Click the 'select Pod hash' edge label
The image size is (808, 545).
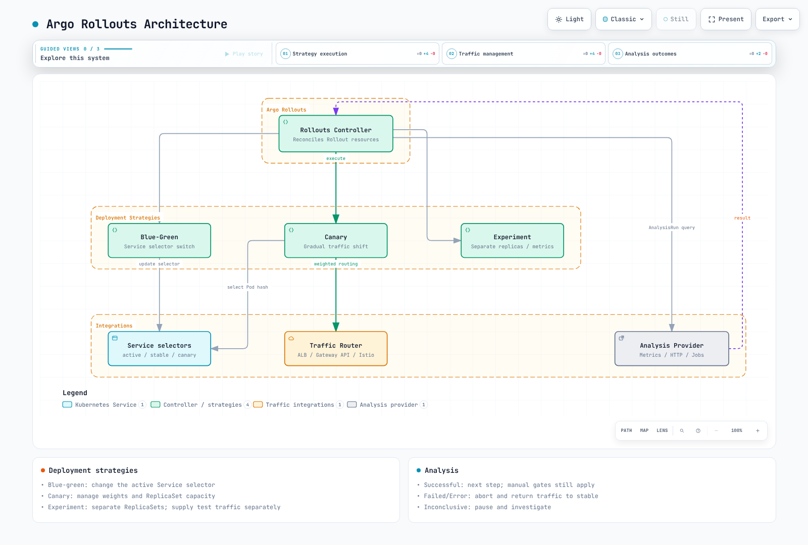point(247,287)
